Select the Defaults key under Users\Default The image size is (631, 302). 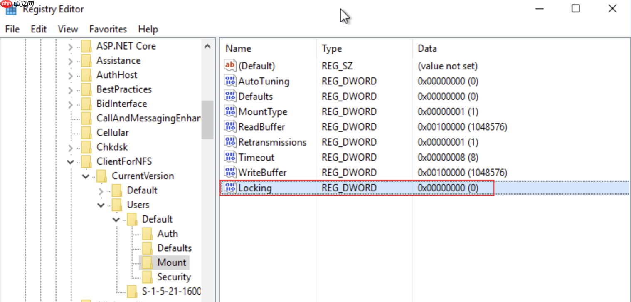[175, 248]
